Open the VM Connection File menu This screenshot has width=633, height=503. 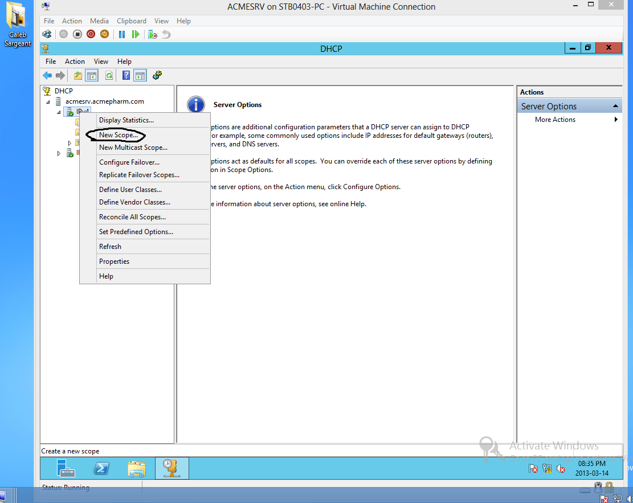49,21
